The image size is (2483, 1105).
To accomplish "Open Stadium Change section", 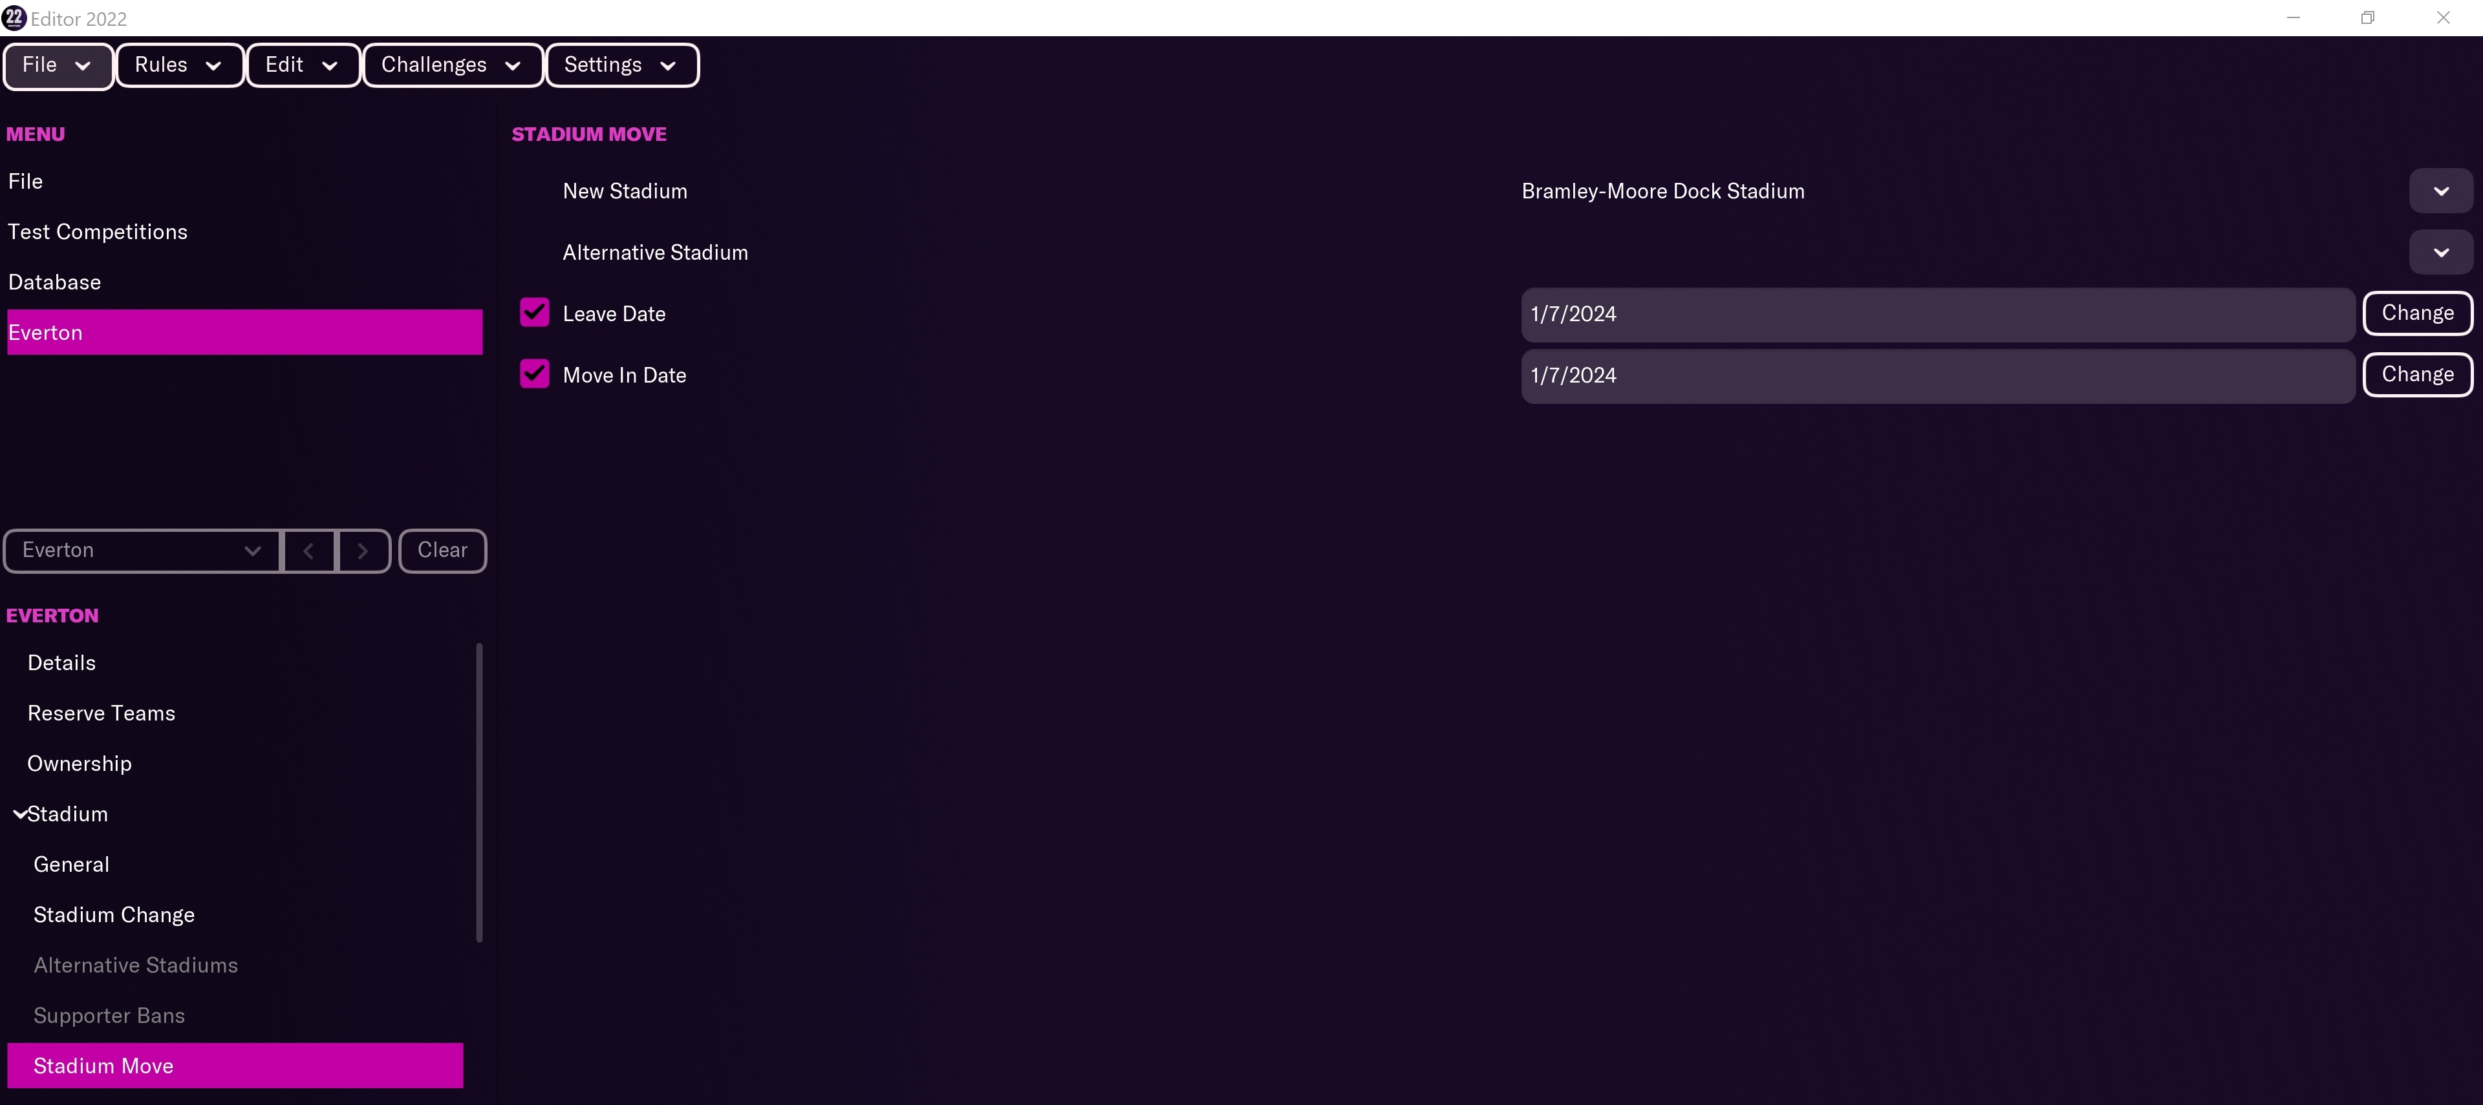I will 235,915.
